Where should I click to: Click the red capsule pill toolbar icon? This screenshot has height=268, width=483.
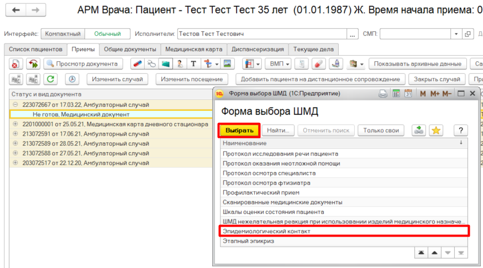click(x=137, y=63)
